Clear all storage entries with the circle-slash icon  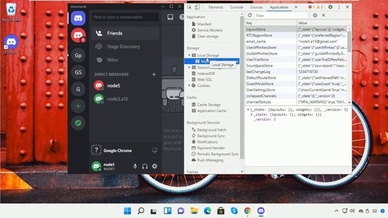click(315, 15)
